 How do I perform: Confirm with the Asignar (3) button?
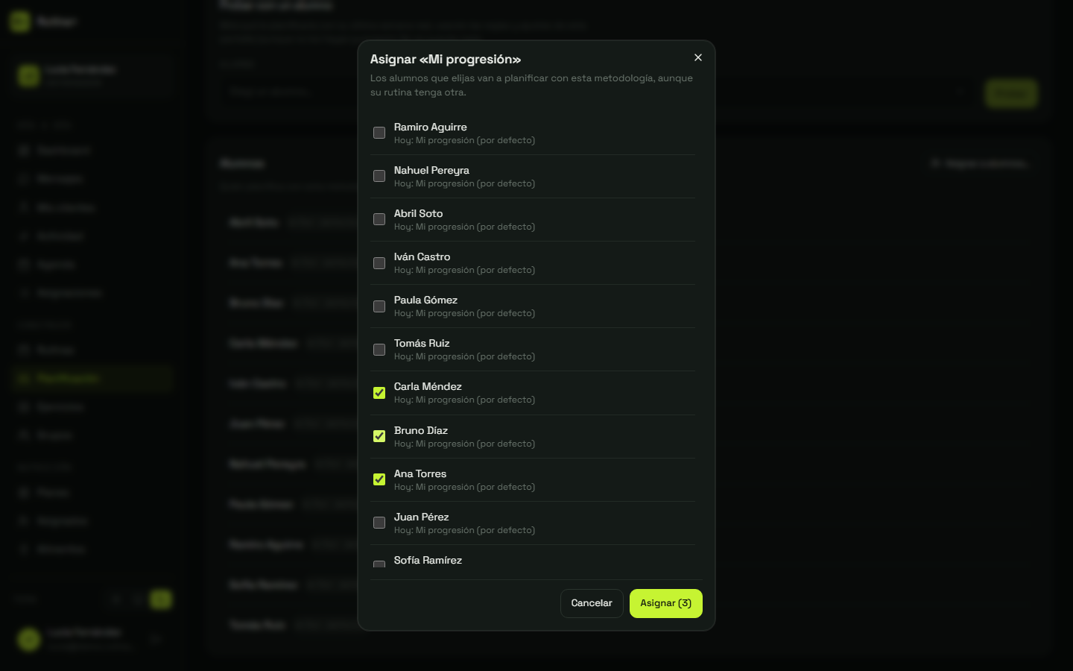pos(666,603)
